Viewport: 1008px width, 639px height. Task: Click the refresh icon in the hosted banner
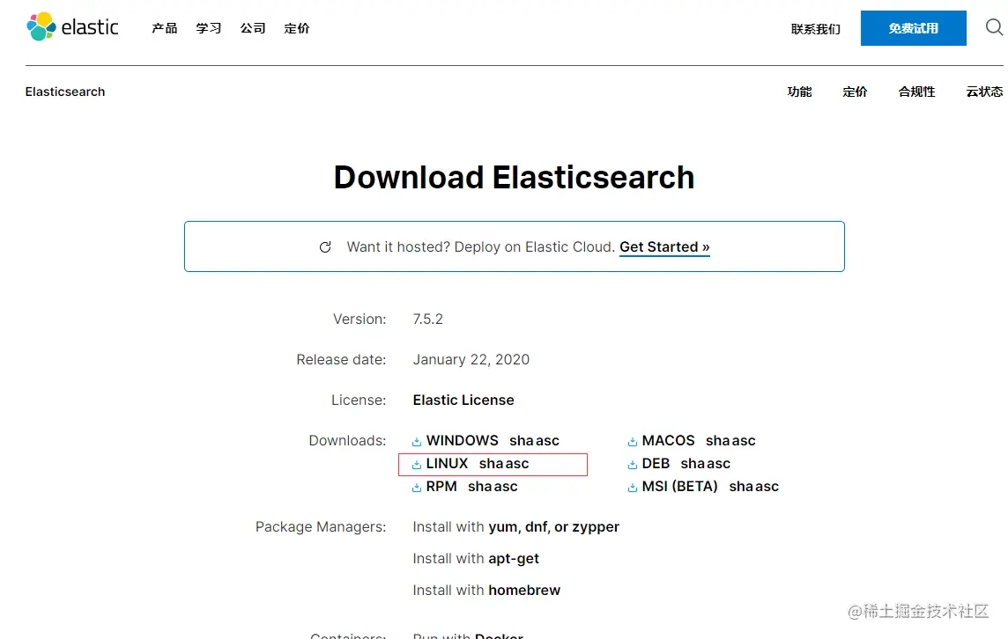[325, 247]
